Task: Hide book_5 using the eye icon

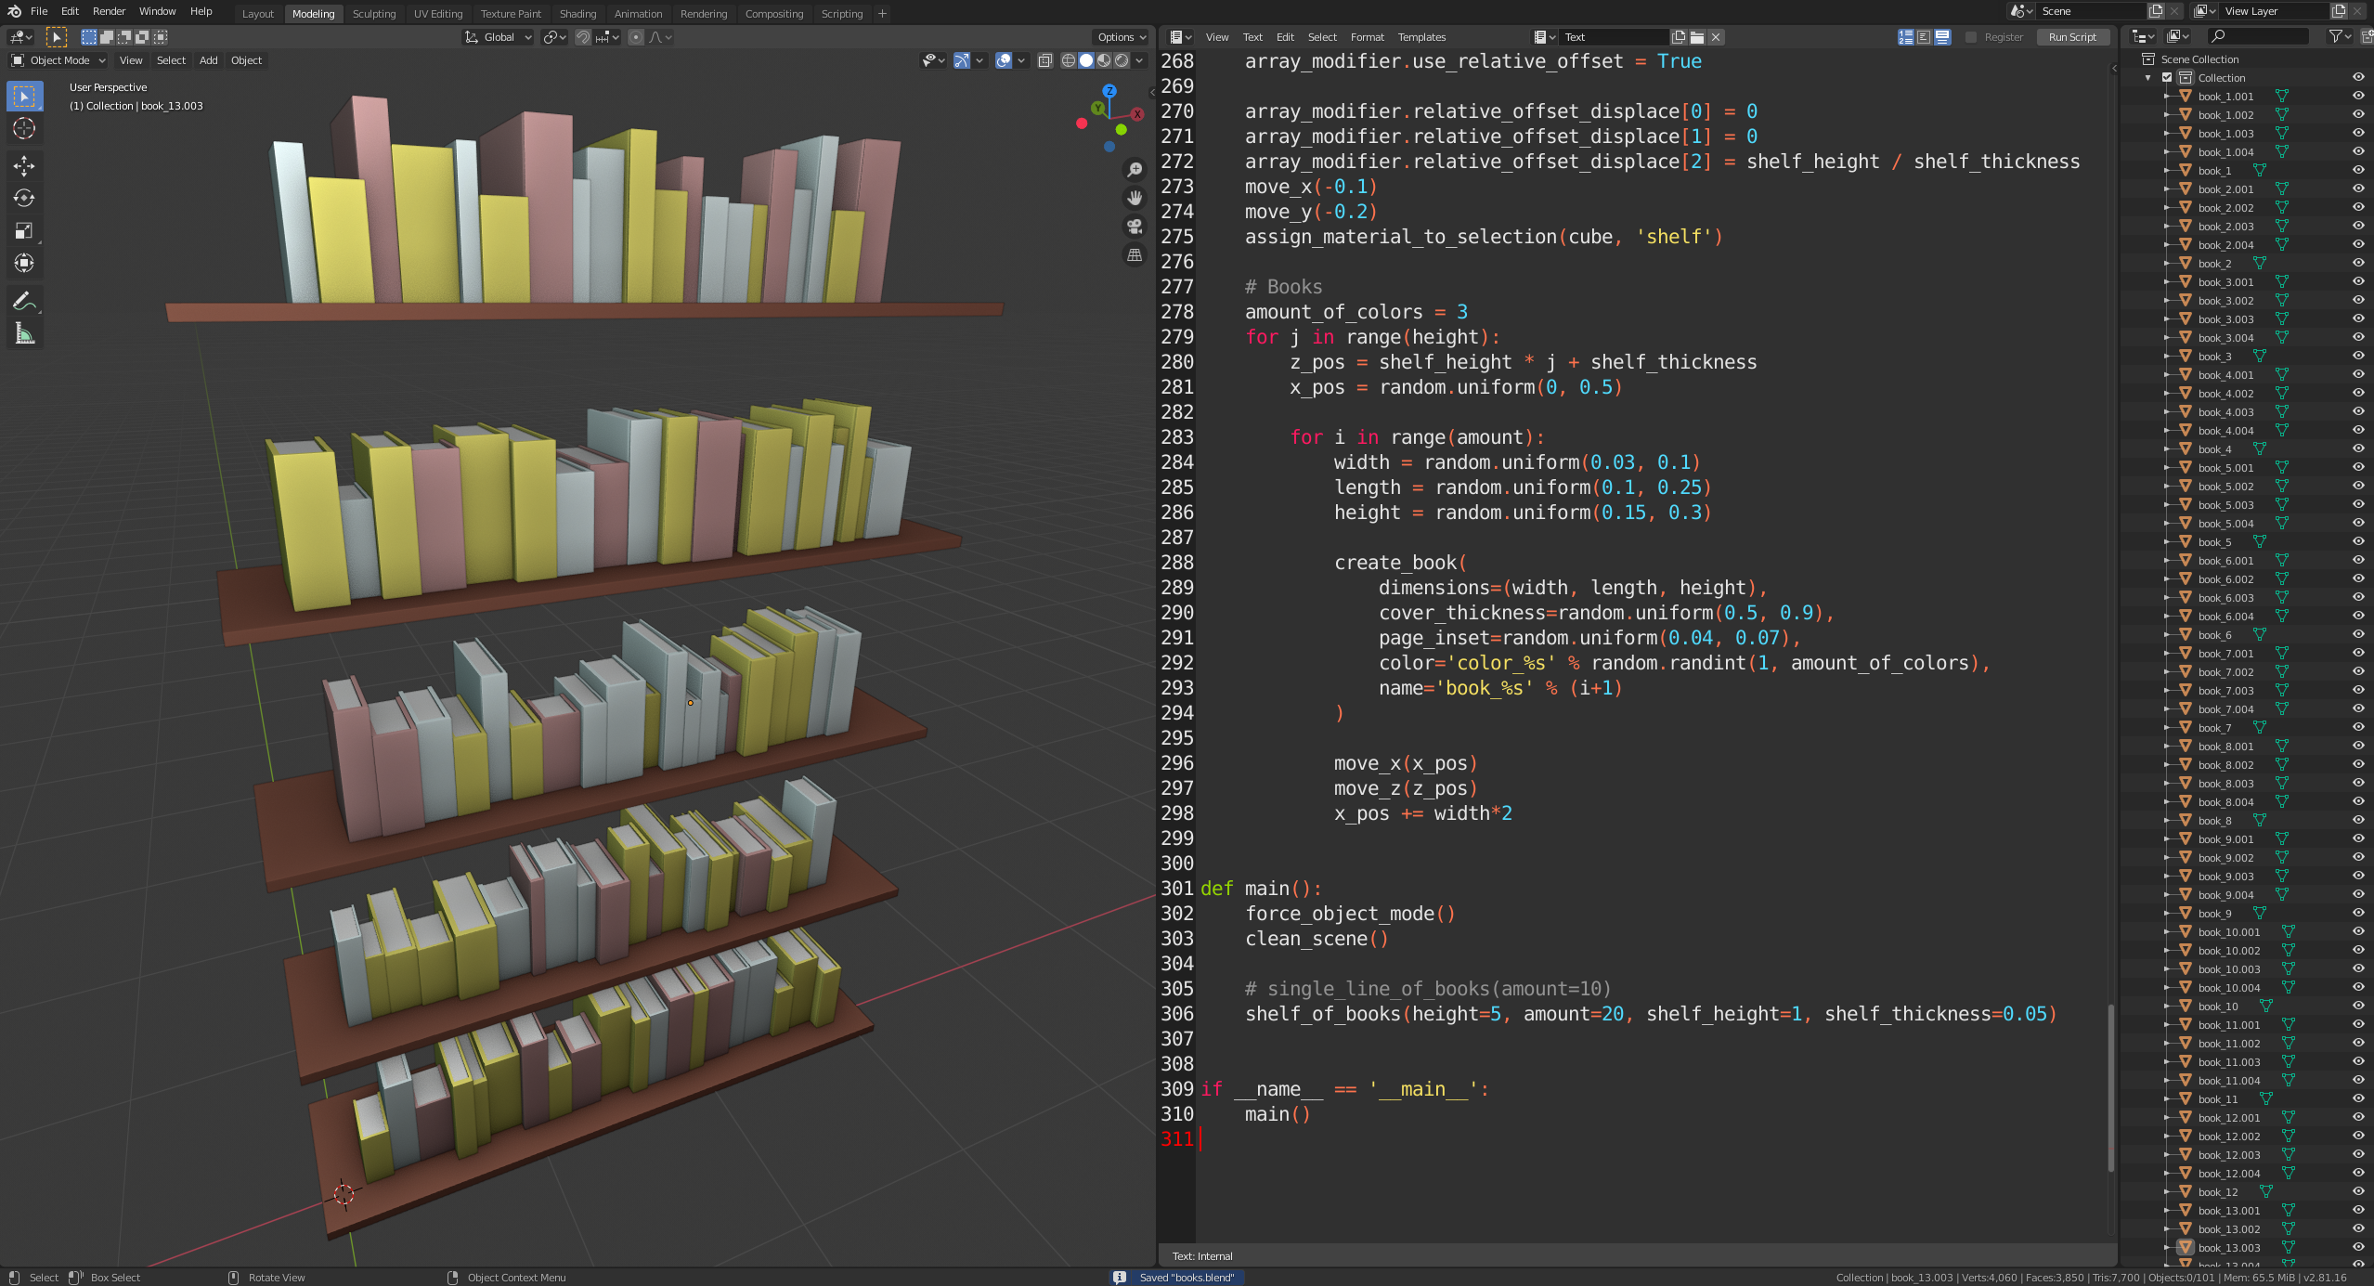Action: (x=2358, y=541)
